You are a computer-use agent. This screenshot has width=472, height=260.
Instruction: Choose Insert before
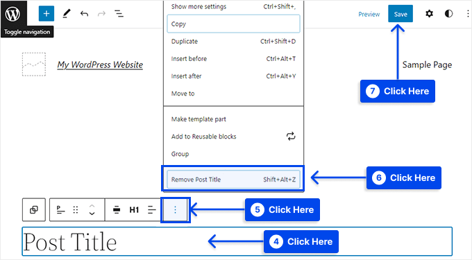tap(233, 59)
